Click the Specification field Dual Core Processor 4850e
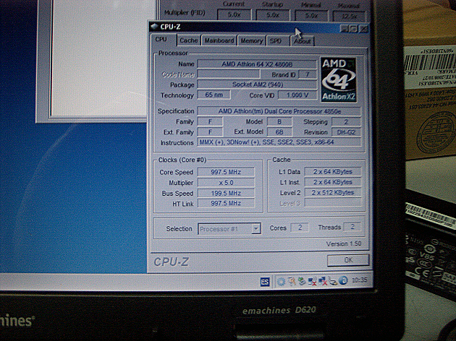456x341 pixels. [279, 111]
